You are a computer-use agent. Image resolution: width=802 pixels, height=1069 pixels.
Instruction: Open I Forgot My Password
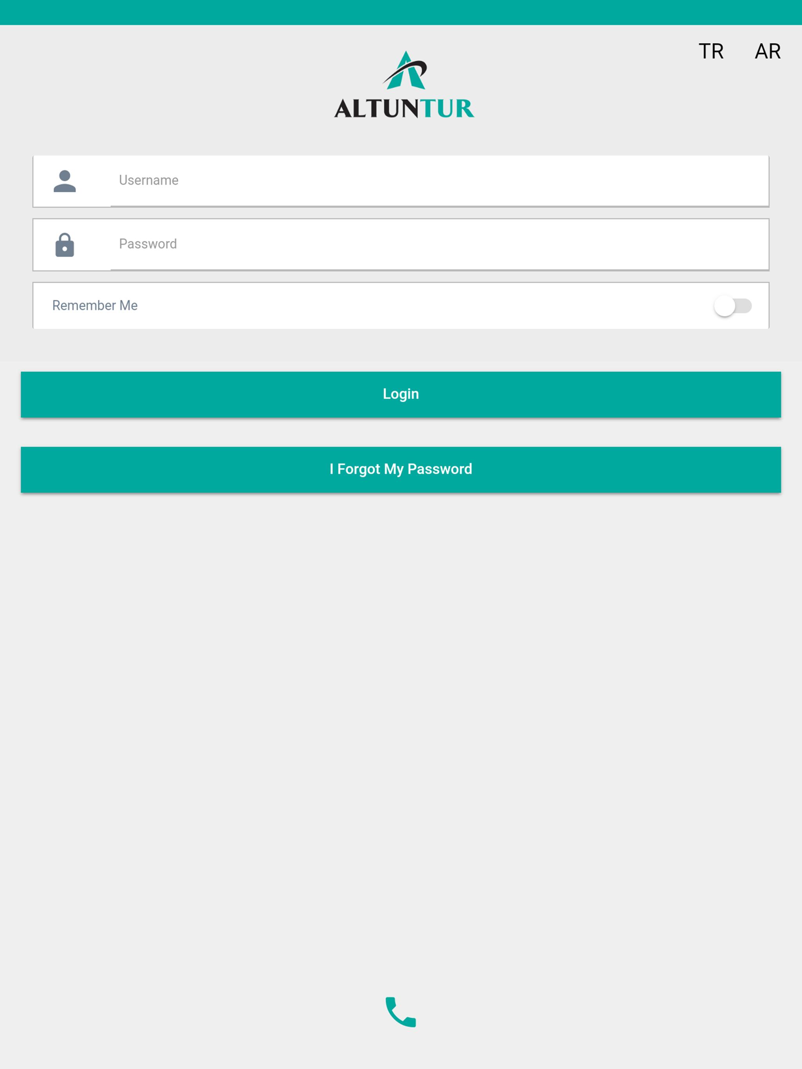[x=401, y=470]
